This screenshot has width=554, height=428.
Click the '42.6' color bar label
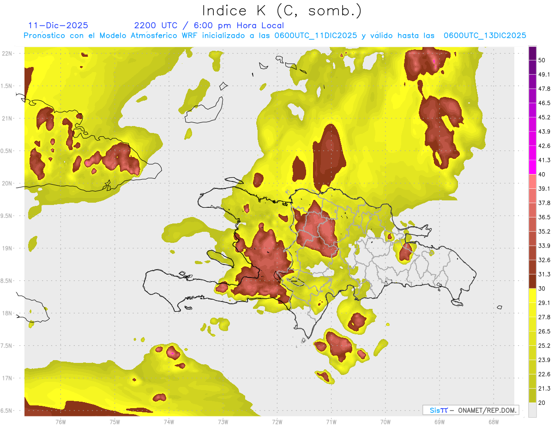click(x=544, y=146)
